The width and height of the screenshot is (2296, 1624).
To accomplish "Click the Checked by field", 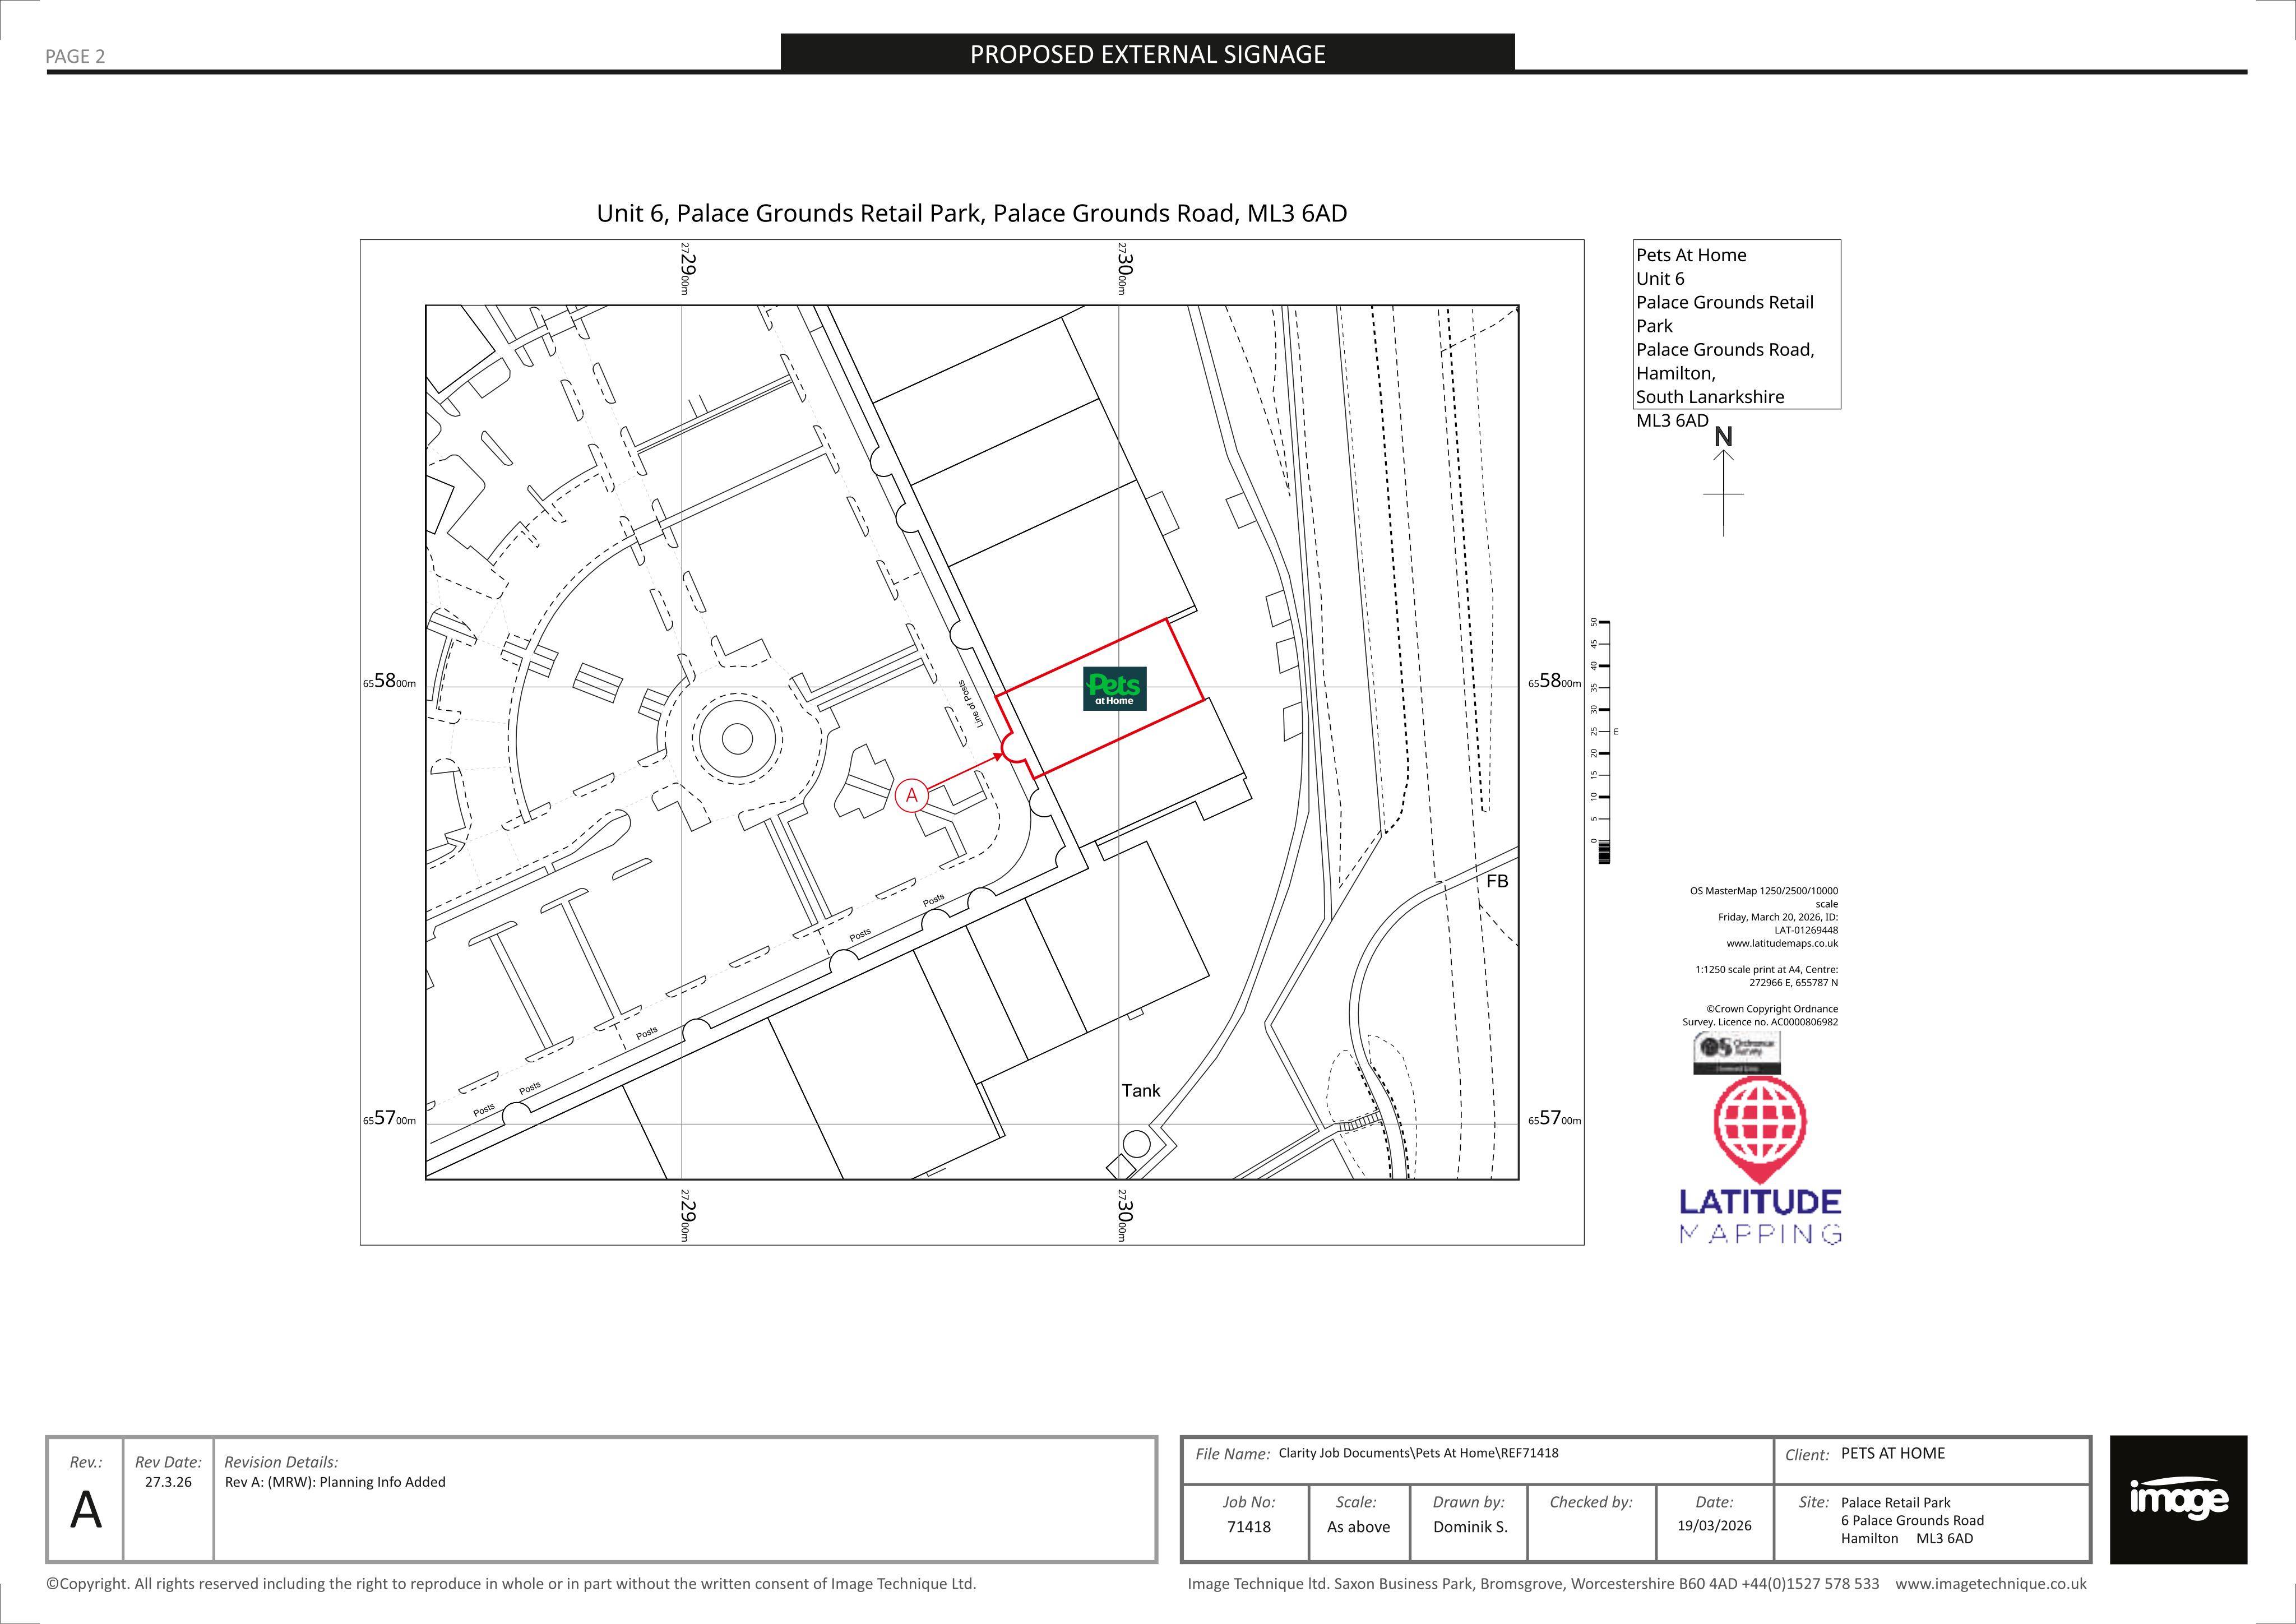I will click(1591, 1523).
